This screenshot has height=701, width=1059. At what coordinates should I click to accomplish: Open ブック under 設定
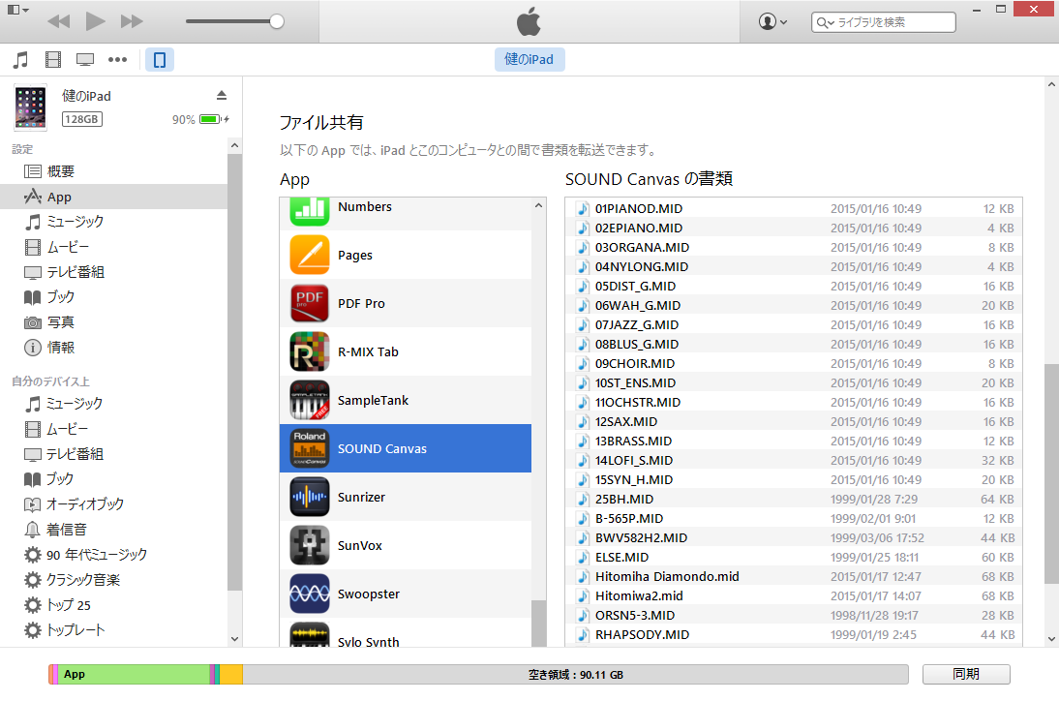point(113,297)
